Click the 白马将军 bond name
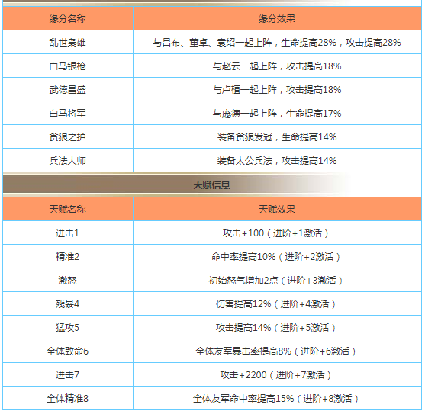This screenshot has height=414, width=425. (68, 113)
